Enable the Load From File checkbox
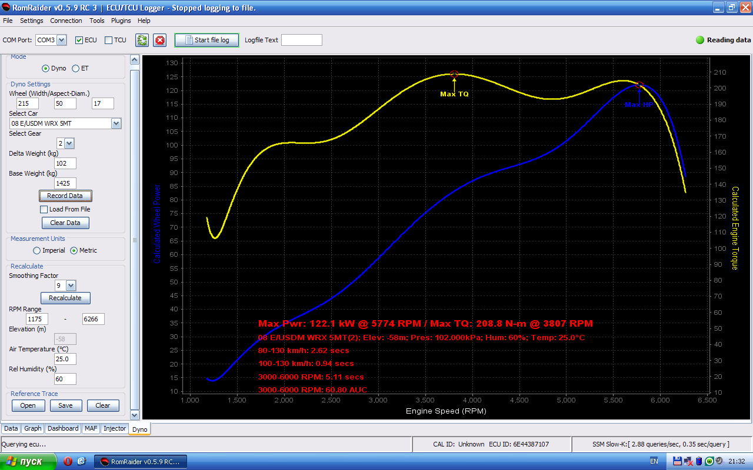This screenshot has width=753, height=470. [x=44, y=209]
